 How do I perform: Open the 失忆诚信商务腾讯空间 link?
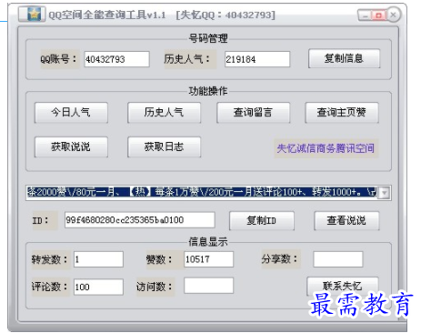pyautogui.click(x=326, y=148)
